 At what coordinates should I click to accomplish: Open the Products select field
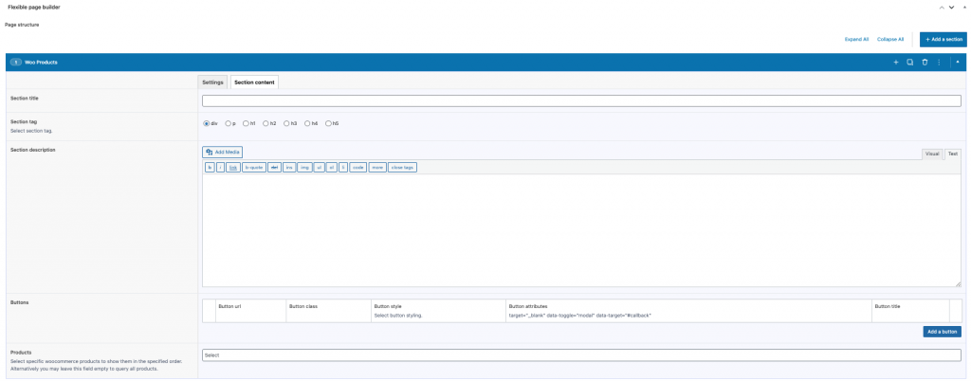[x=581, y=355]
